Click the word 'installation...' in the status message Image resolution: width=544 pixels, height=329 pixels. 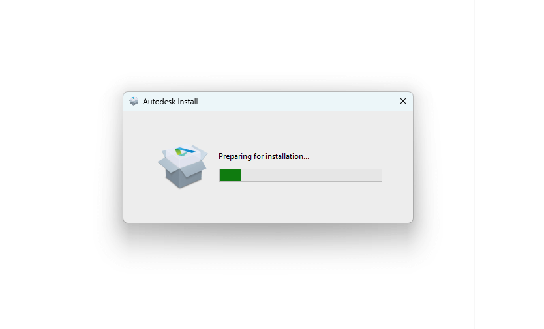pyautogui.click(x=287, y=156)
